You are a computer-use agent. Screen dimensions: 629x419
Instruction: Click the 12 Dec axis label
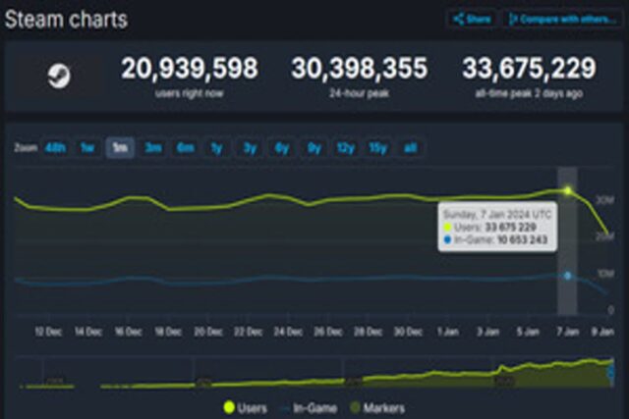pos(48,332)
